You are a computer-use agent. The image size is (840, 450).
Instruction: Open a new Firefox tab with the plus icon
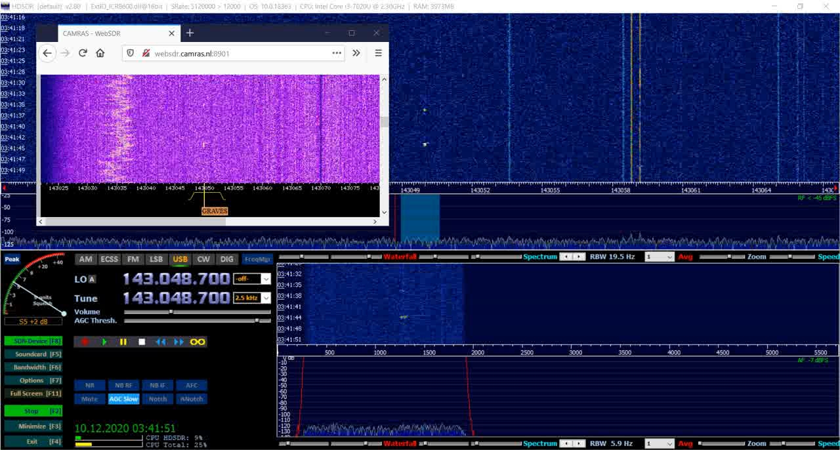tap(190, 33)
